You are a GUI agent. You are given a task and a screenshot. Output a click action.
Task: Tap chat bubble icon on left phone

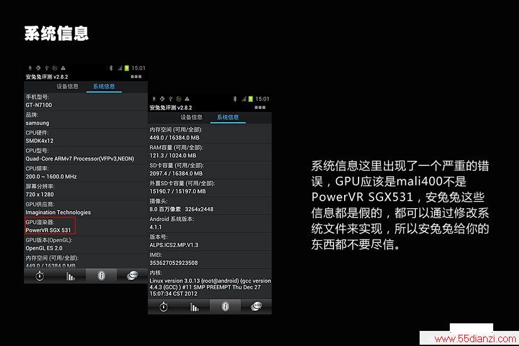coord(132,276)
